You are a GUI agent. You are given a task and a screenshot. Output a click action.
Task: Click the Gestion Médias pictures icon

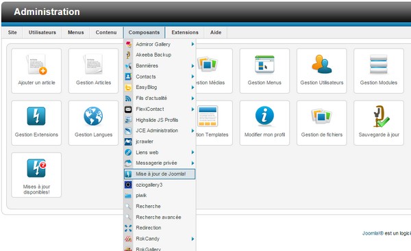(x=208, y=64)
